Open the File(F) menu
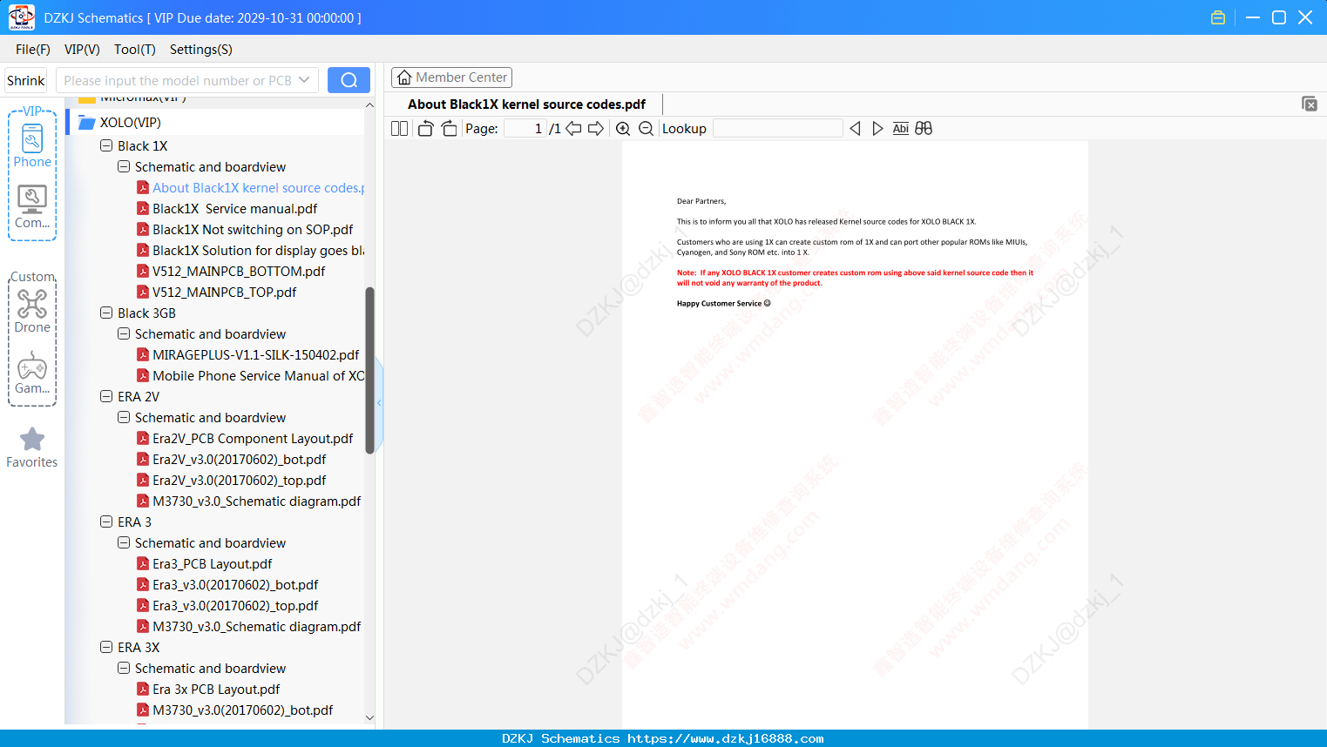Viewport: 1327px width, 747px height. pos(33,50)
